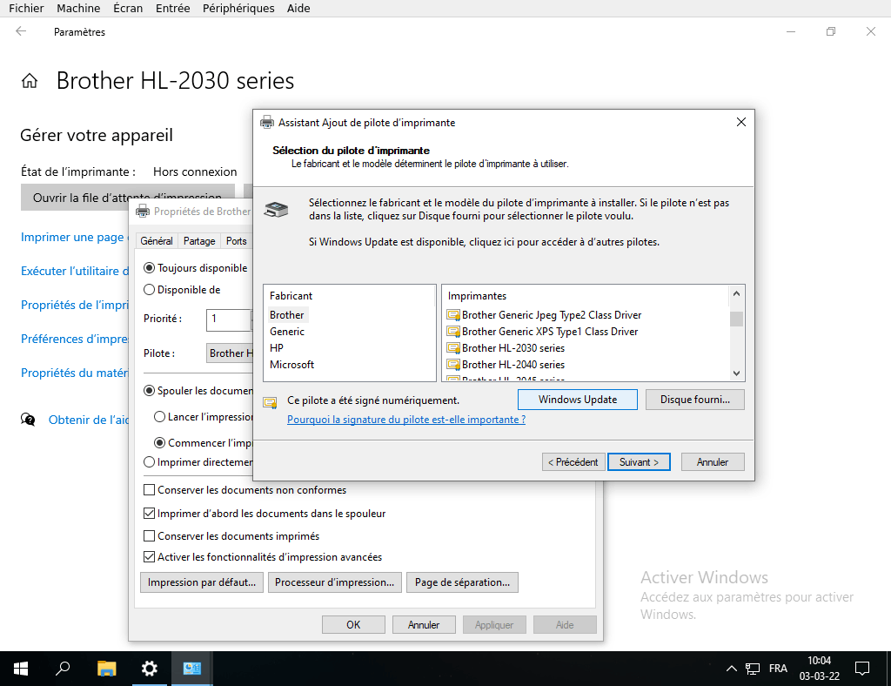Select Spouler les documents radio button
891x686 pixels.
[x=149, y=391]
